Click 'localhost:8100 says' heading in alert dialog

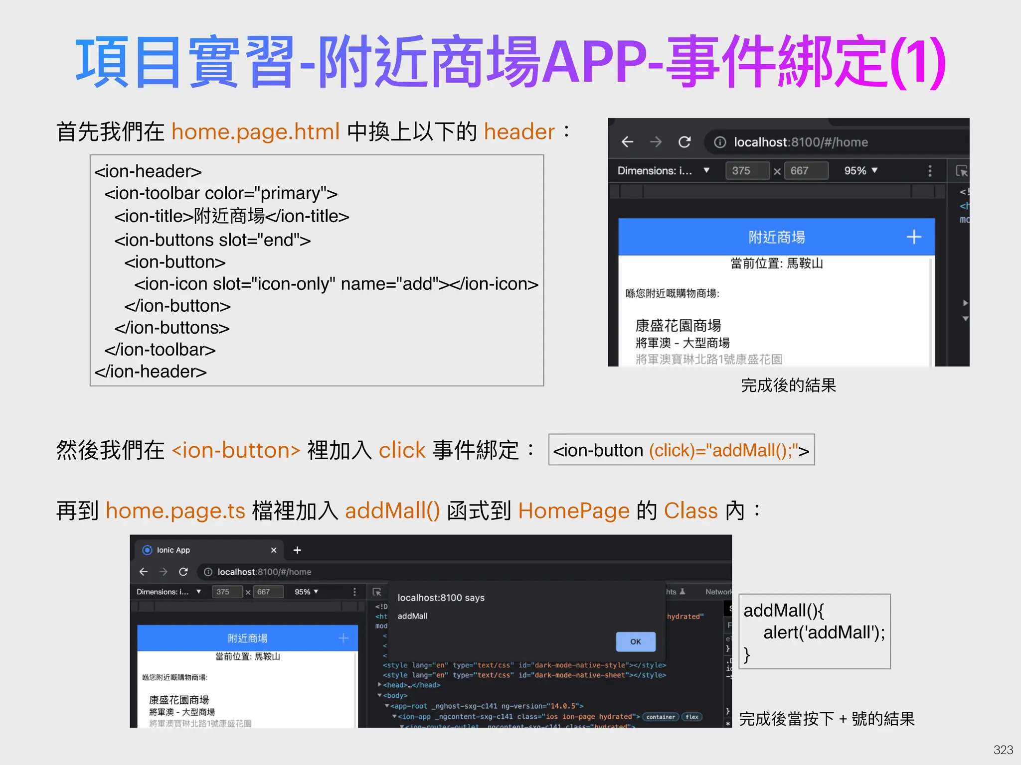441,598
